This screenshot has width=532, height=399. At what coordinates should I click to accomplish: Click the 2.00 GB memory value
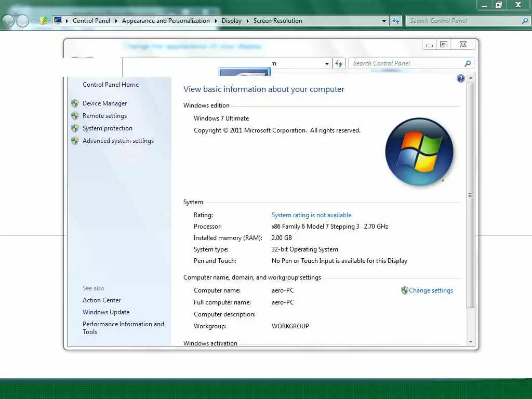[x=282, y=238]
